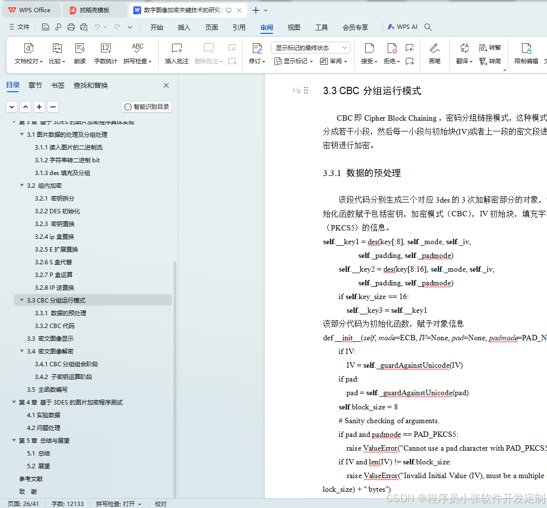
Task: Open 限制编辑 restrict editing
Action: point(526,53)
